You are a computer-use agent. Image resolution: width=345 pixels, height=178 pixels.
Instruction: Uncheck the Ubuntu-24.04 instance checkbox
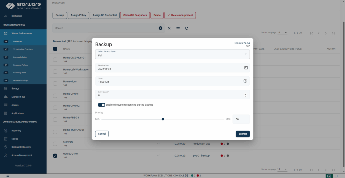point(55,156)
